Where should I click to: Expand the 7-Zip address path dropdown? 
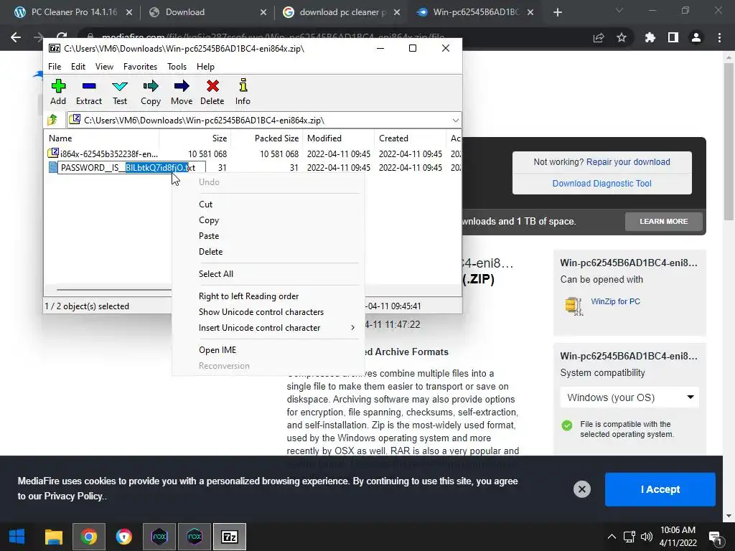pos(455,121)
